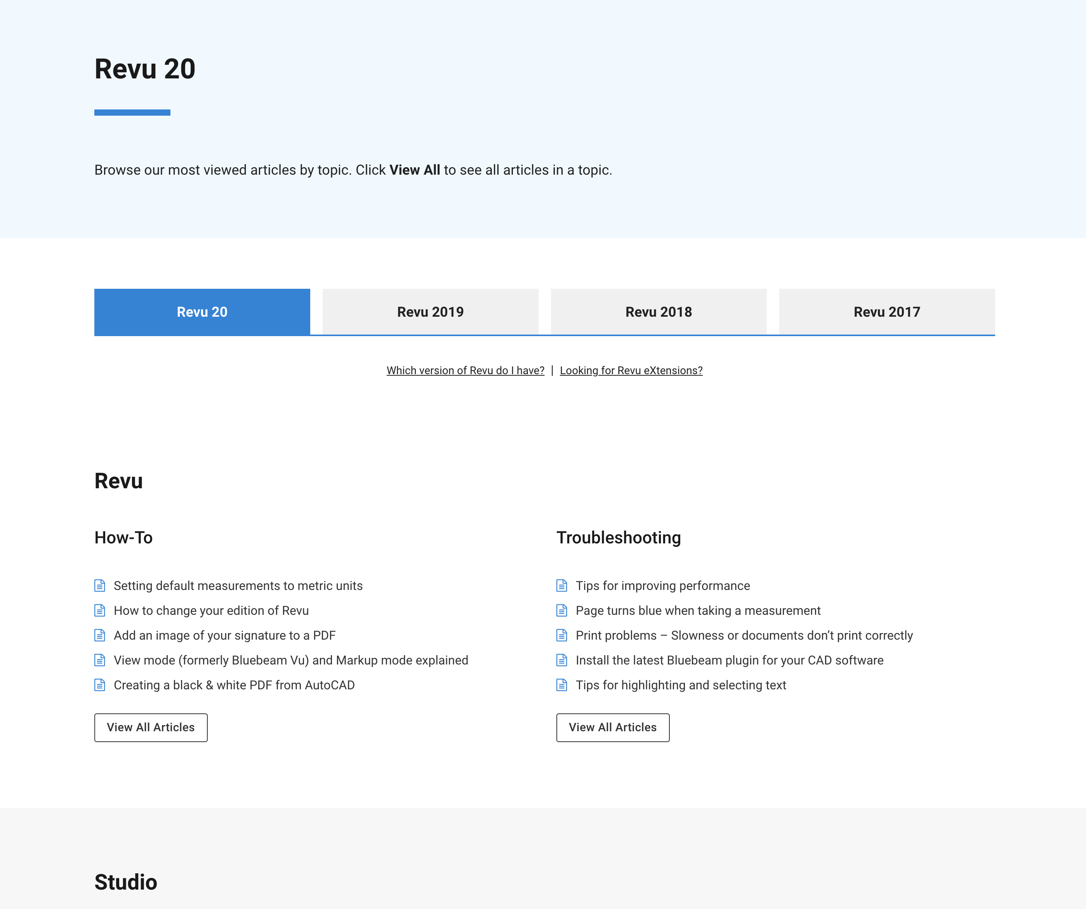Open the Revu 2018 tab
Screen dimensions: 1086x909
(x=659, y=312)
